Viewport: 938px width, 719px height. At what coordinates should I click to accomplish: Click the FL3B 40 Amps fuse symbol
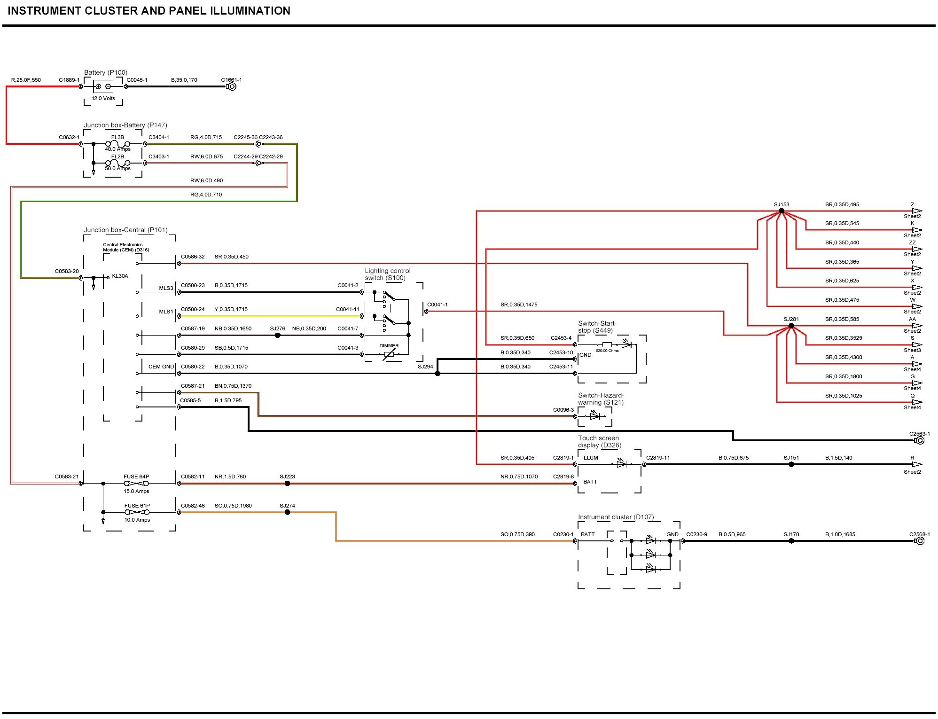(x=117, y=144)
